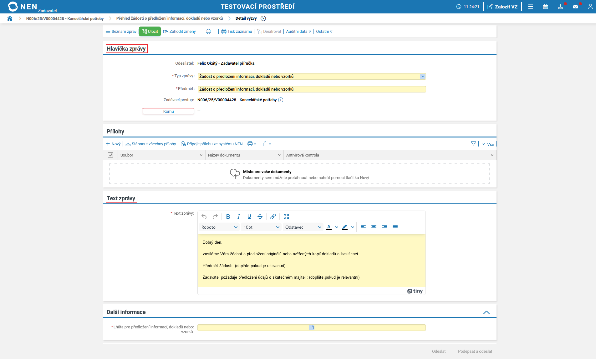Collapse the Další informace section
Viewport: 596px width, 359px height.
(486, 312)
